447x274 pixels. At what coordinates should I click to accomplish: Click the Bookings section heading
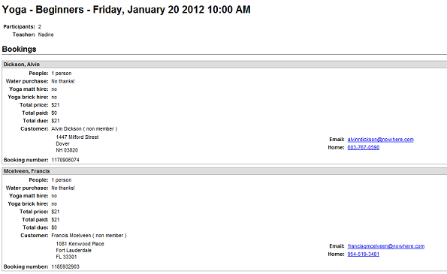19,49
